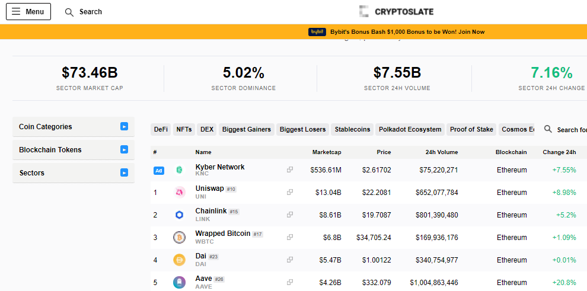The width and height of the screenshot is (587, 291).
Task: Click the +20.8% change cell for Aave
Action: click(x=564, y=282)
